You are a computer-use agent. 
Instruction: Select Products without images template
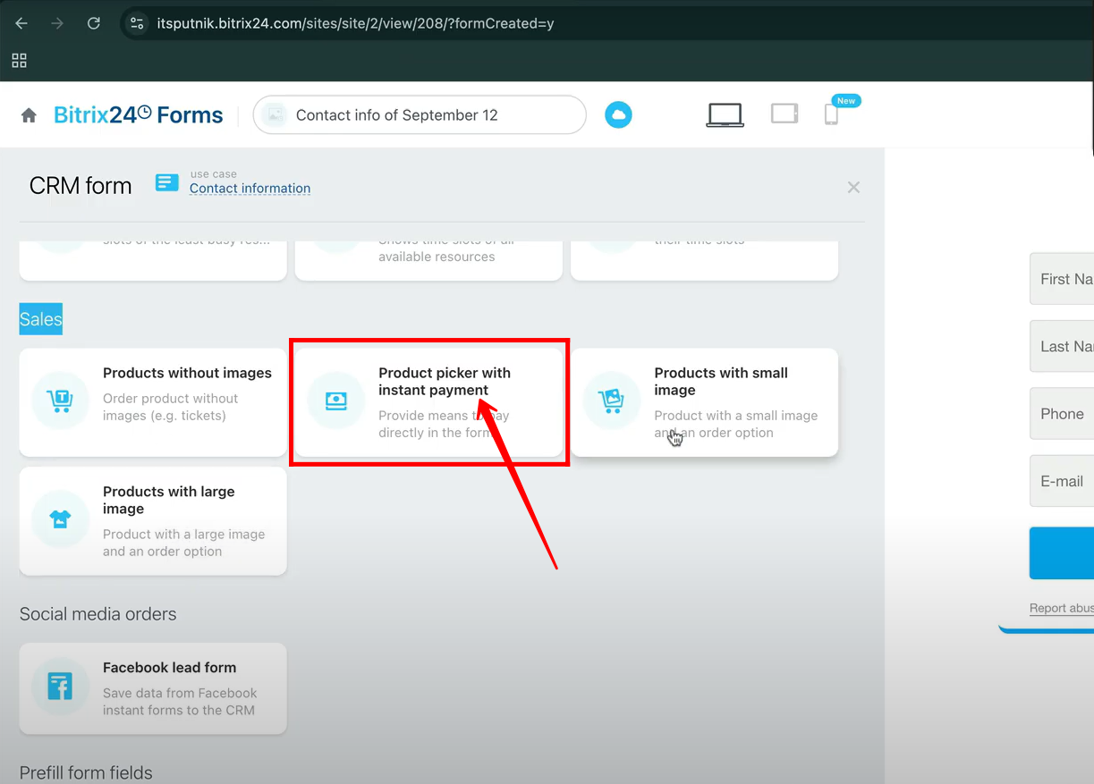[x=153, y=402]
